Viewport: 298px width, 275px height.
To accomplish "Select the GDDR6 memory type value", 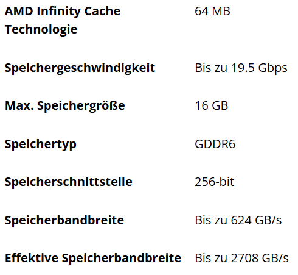I will [x=215, y=145].
